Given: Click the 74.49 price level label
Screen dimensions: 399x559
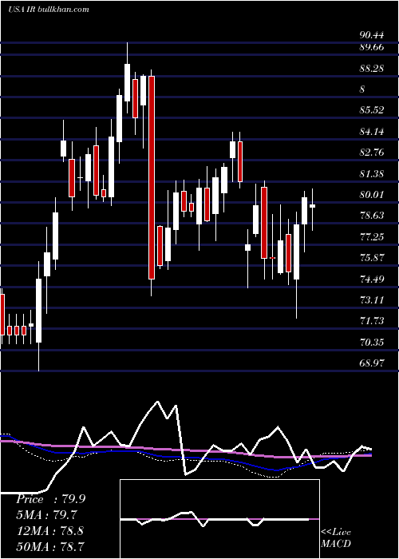Looking at the screenshot, I should [372, 279].
